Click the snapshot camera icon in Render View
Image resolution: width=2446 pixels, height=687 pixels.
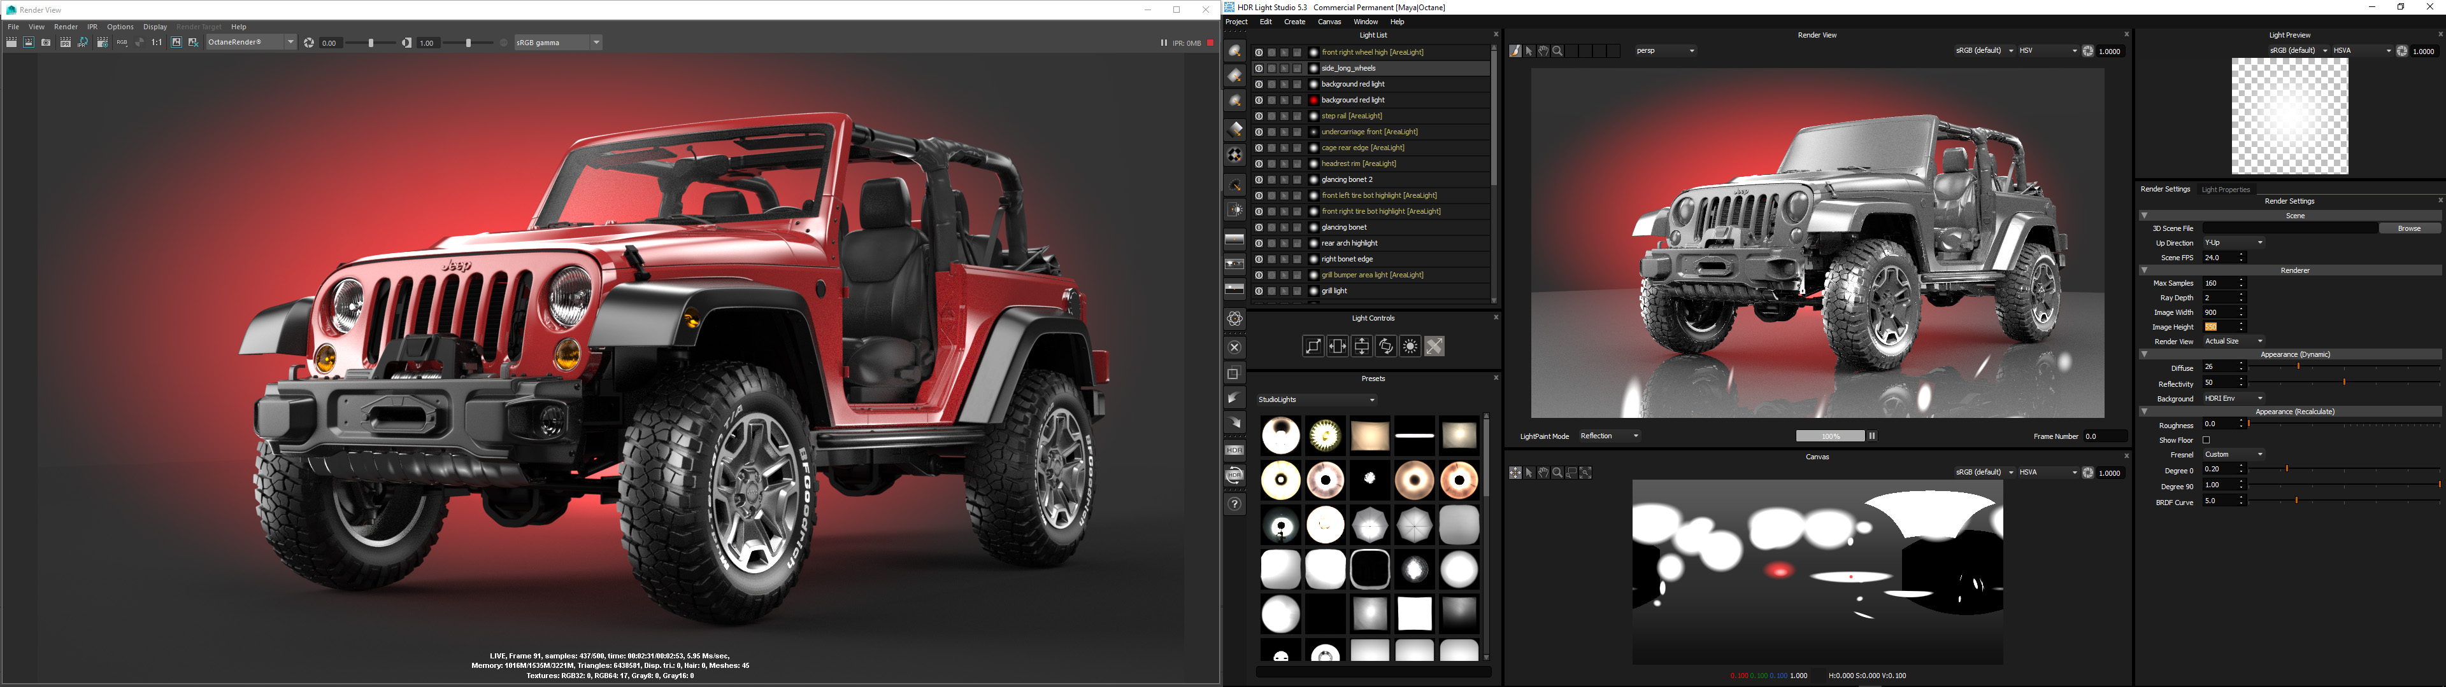click(x=46, y=43)
